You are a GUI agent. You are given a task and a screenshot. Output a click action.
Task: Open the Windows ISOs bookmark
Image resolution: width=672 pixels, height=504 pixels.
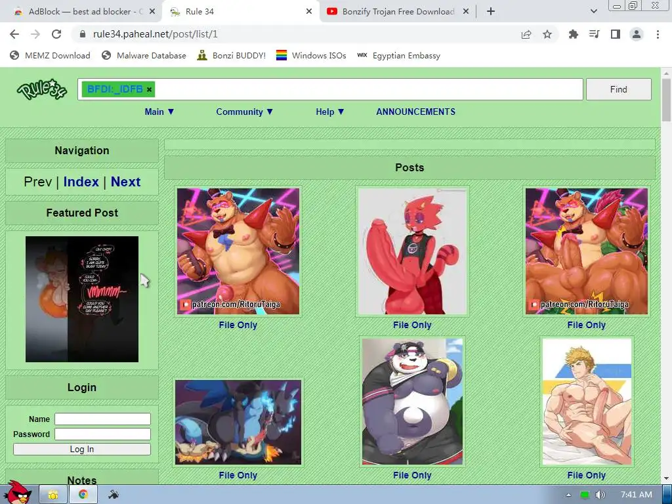pos(311,55)
